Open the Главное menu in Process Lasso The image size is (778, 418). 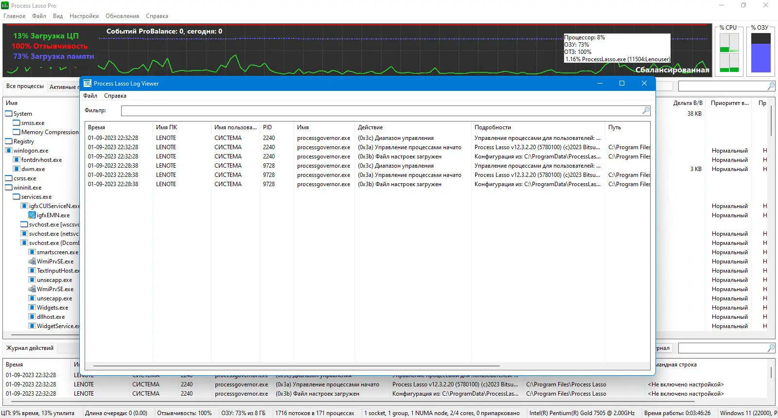(x=15, y=16)
